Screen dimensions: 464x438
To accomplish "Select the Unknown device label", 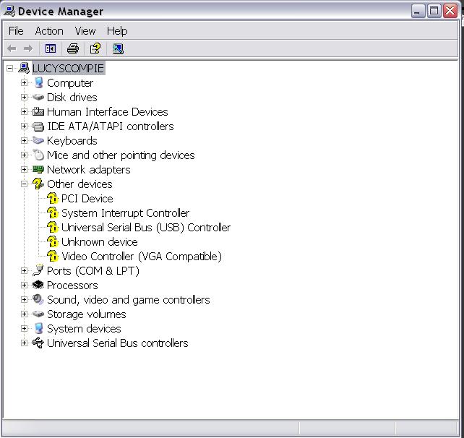I will 100,242.
